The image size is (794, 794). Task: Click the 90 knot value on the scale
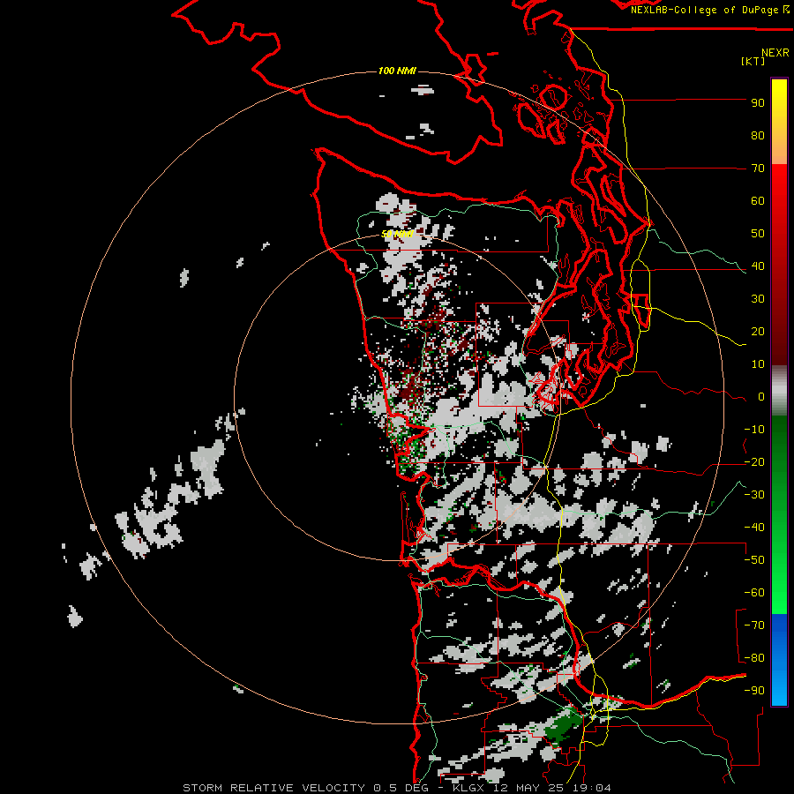[x=758, y=103]
